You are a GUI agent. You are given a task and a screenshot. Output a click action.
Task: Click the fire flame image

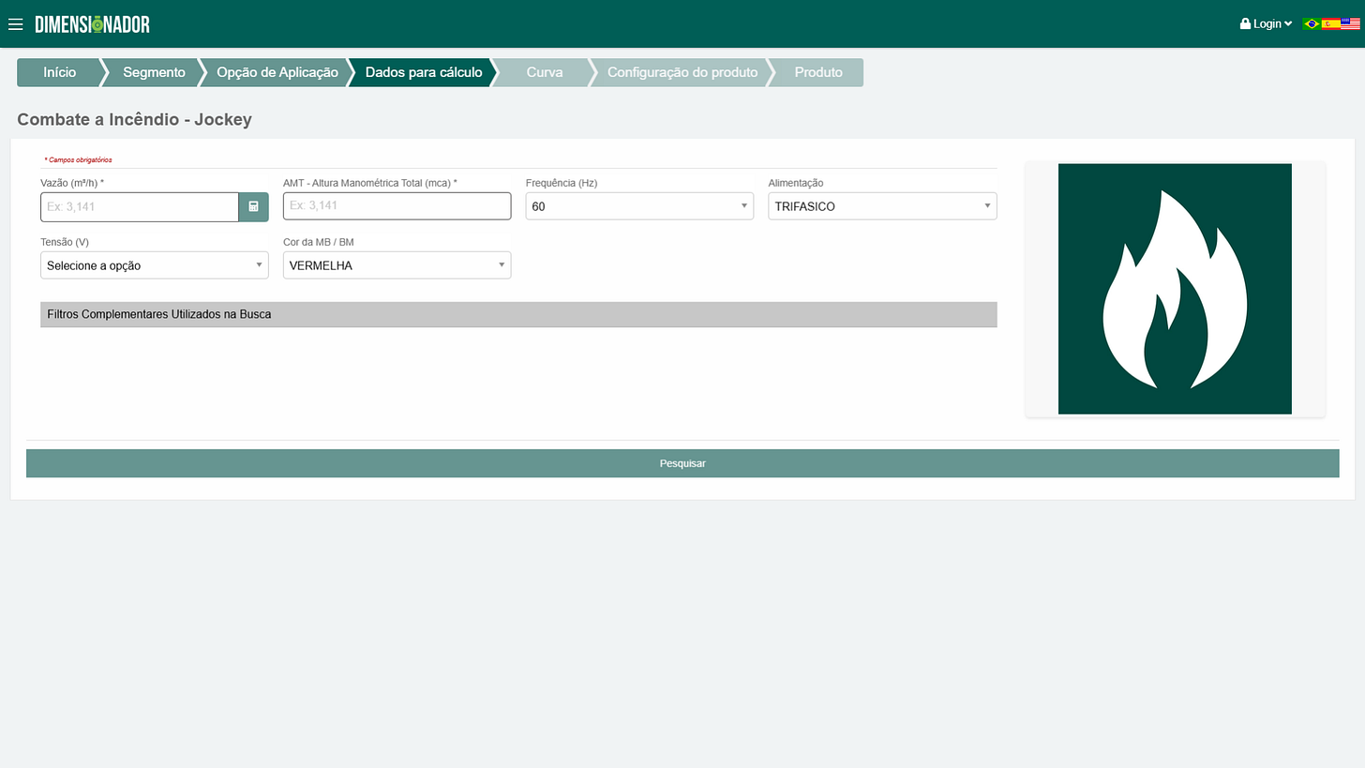coord(1175,289)
